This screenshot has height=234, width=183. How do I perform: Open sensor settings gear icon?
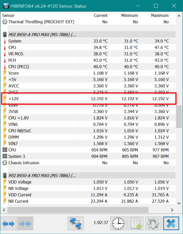click(153, 223)
